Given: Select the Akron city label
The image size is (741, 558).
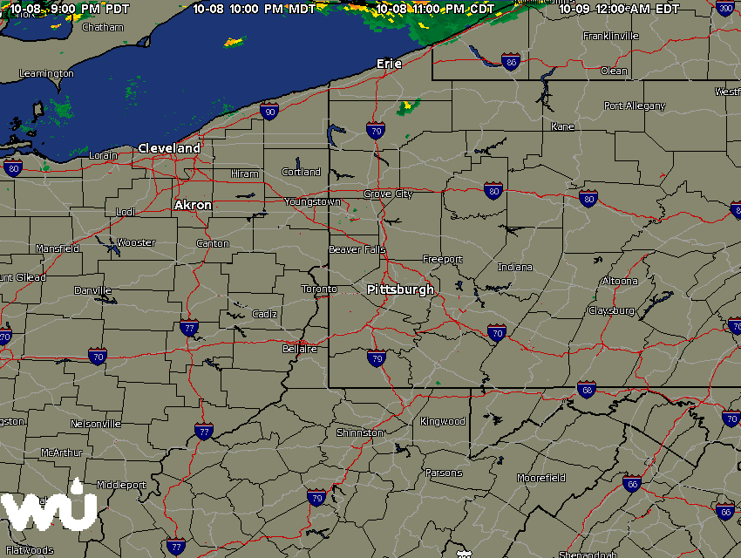Looking at the screenshot, I should 193,205.
